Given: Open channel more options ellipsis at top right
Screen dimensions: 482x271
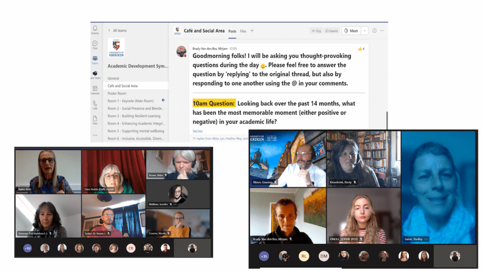Looking at the screenshot, I should pos(382,31).
